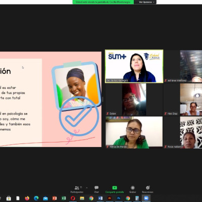Screen dimensions: 202x202
Task: Click the green screen-sharing notification banner
Action: 103,2
